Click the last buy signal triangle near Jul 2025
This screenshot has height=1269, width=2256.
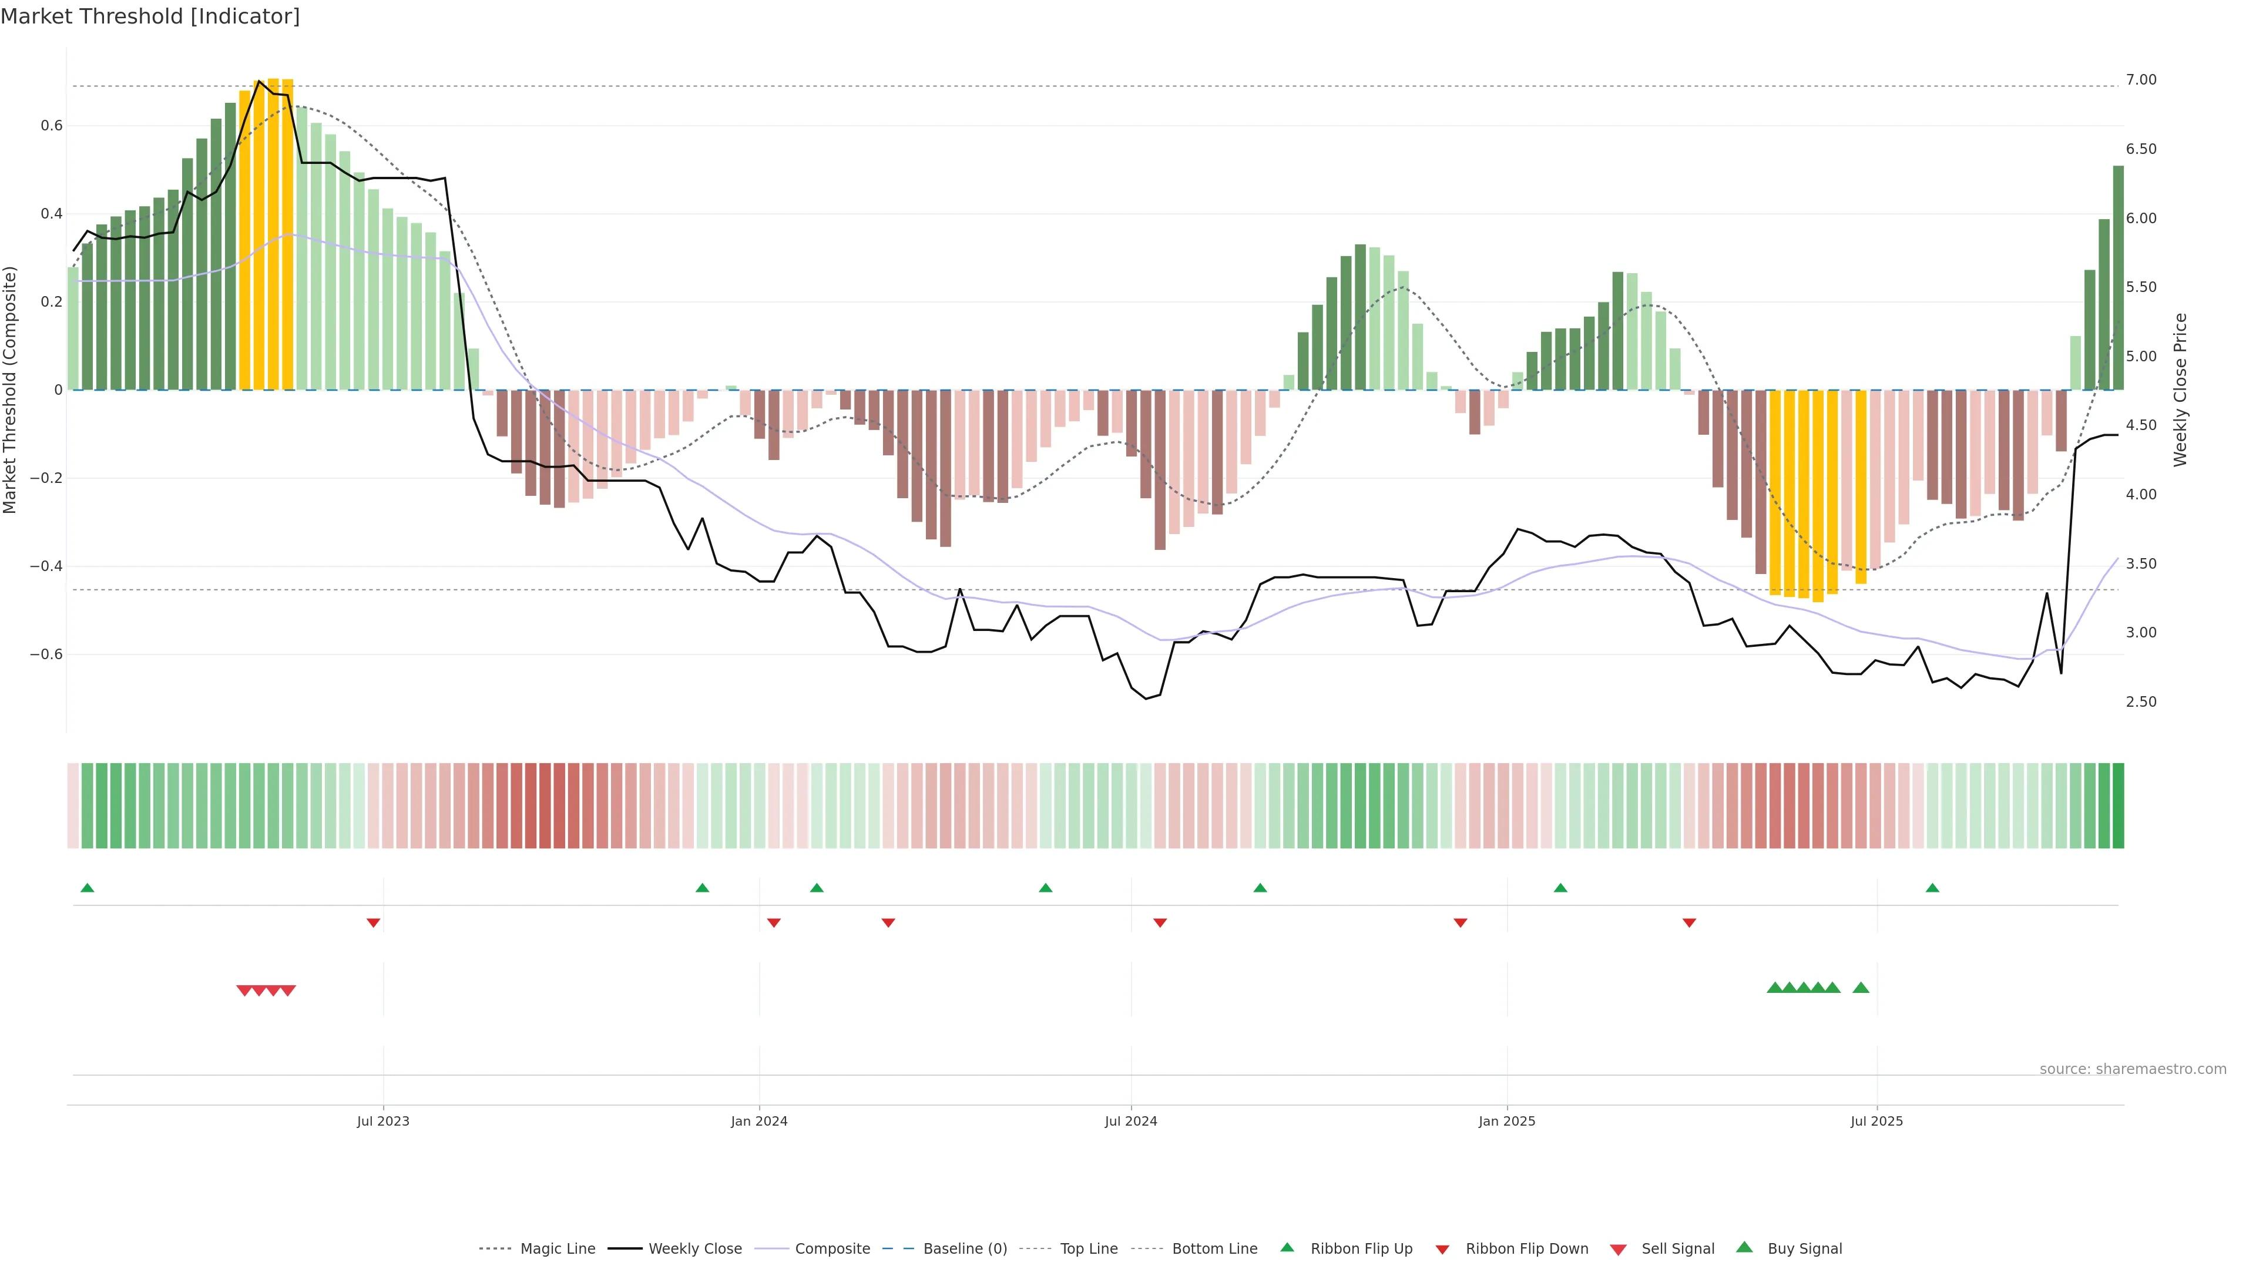(1861, 988)
